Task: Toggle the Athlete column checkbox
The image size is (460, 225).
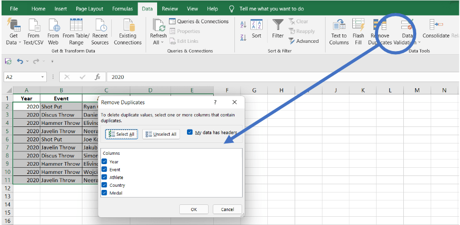Action: point(105,177)
